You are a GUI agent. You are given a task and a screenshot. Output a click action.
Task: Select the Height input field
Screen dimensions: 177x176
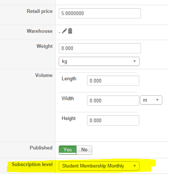pyautogui.click(x=113, y=120)
